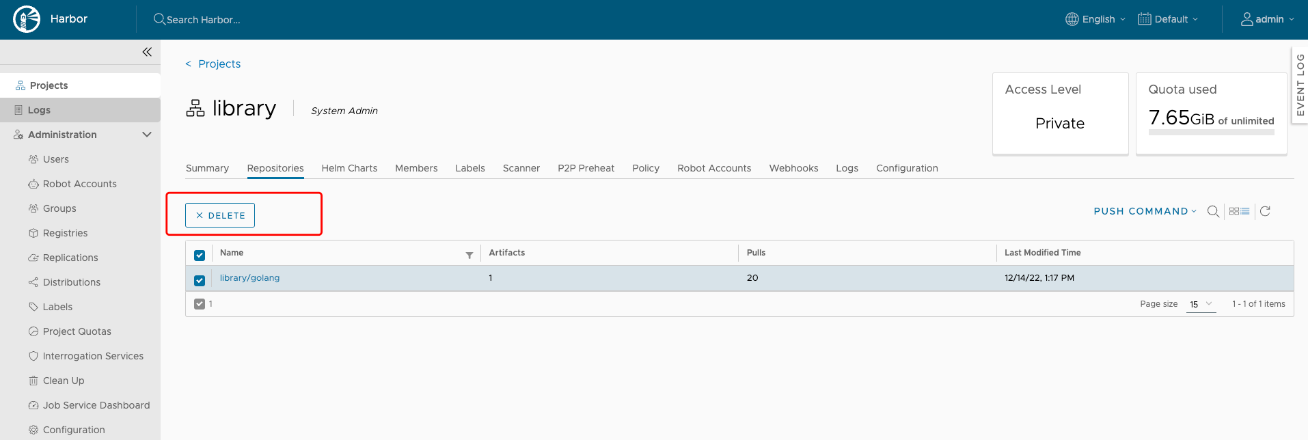This screenshot has height=440, width=1308.
Task: Switch to card view layout icon
Action: click(x=1234, y=212)
